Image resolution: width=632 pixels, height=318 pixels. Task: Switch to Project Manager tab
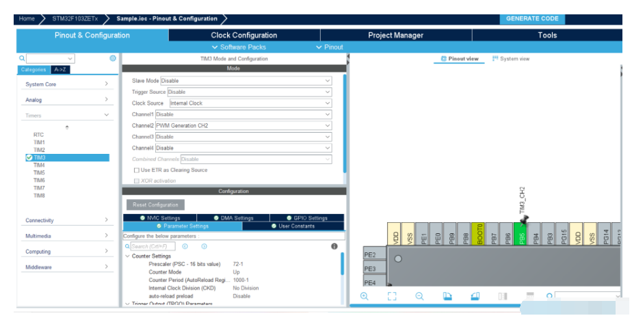(x=396, y=35)
